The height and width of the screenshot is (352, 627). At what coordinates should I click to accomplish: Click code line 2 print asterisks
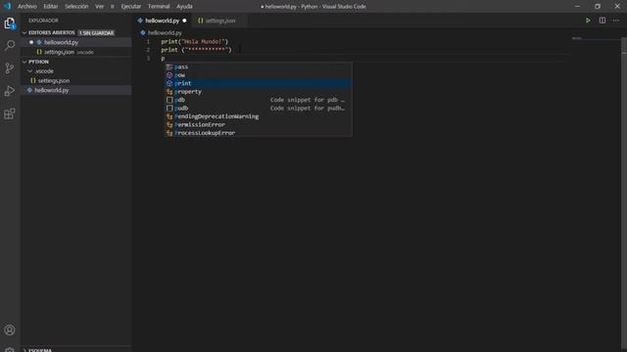pyautogui.click(x=196, y=50)
